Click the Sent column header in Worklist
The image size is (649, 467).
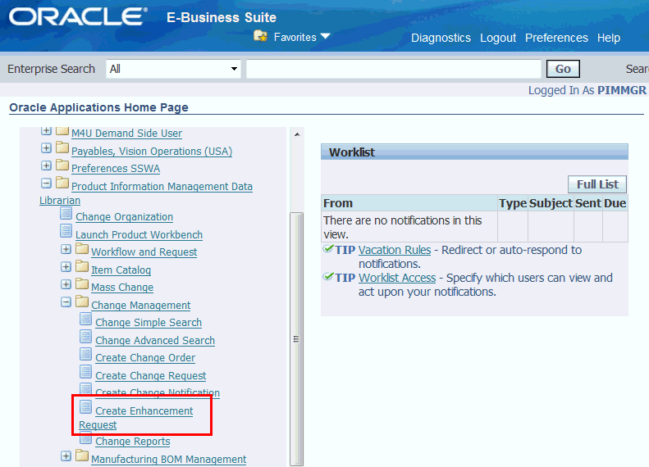tap(587, 203)
